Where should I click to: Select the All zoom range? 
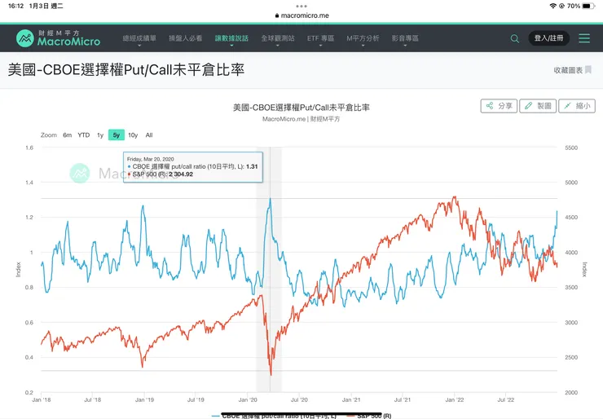point(149,135)
